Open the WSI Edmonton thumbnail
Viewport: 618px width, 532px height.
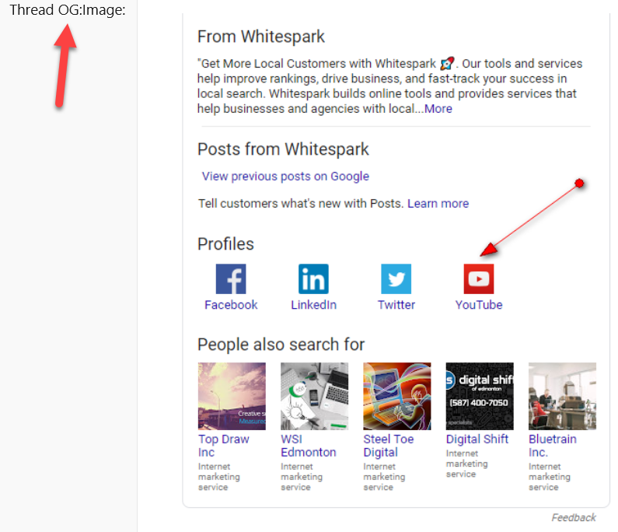coord(315,396)
